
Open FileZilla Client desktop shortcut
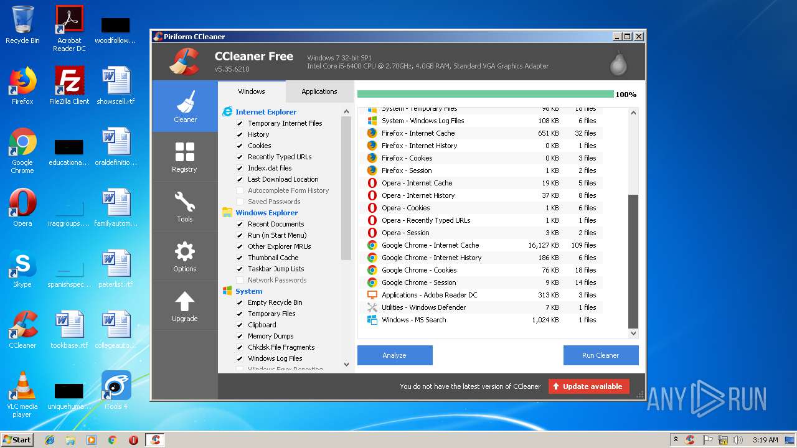point(69,86)
